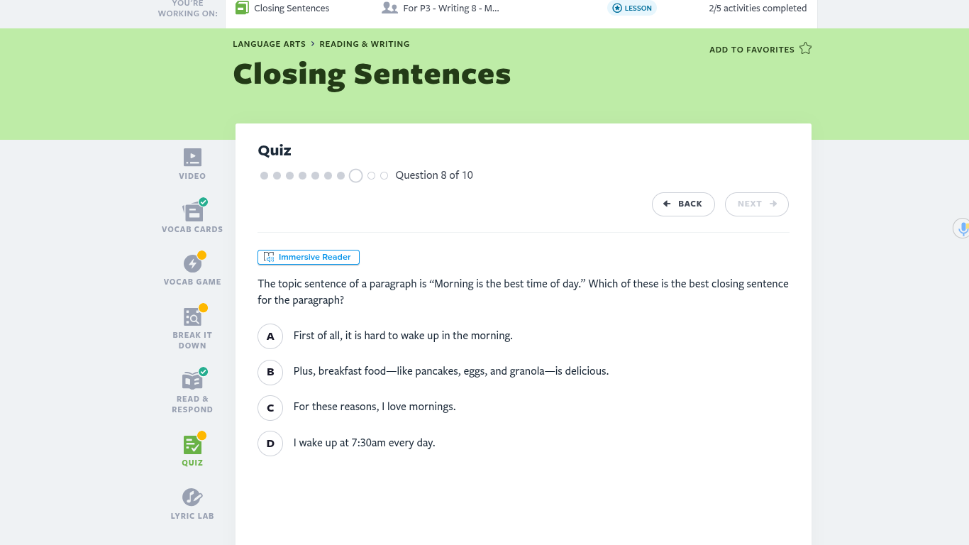Open the Break It Down activity
The height and width of the screenshot is (545, 969).
click(192, 317)
